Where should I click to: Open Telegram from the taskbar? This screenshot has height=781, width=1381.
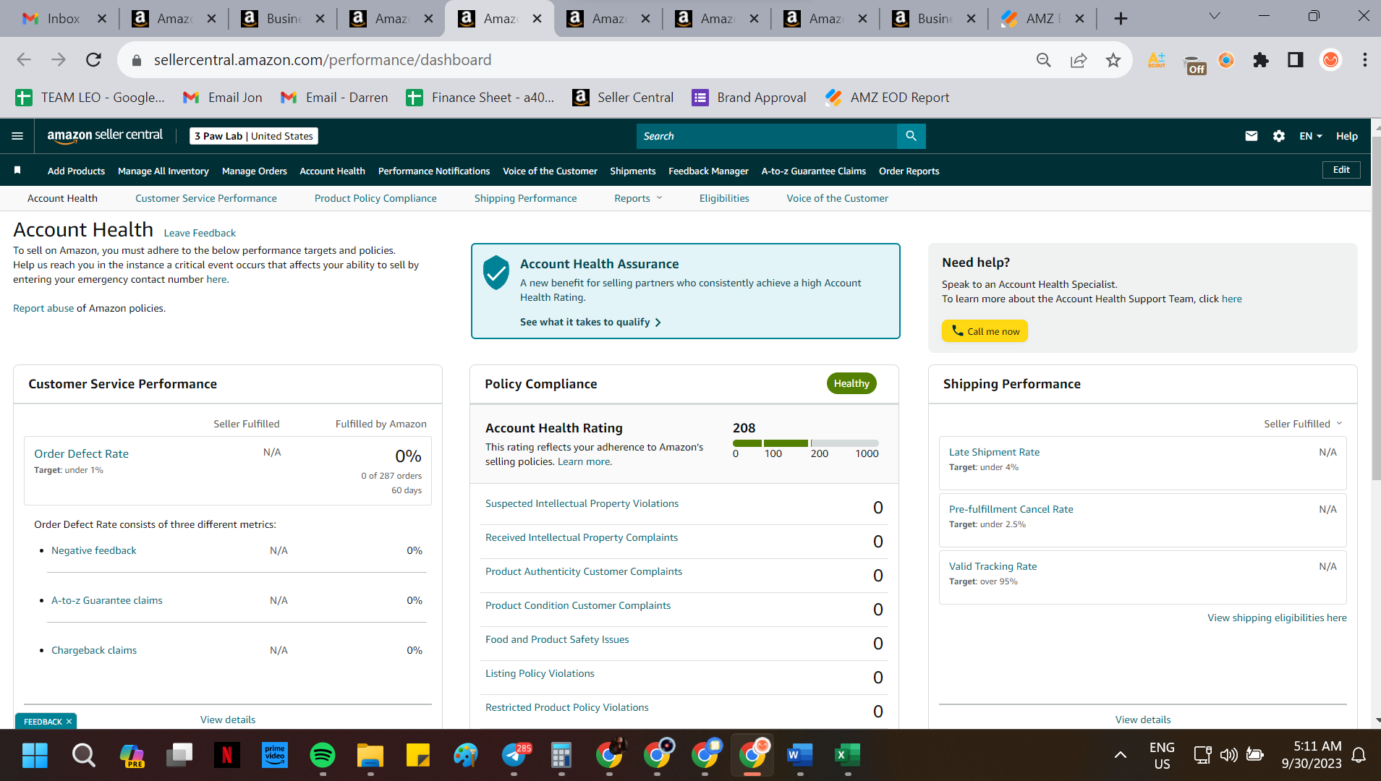[x=514, y=756]
